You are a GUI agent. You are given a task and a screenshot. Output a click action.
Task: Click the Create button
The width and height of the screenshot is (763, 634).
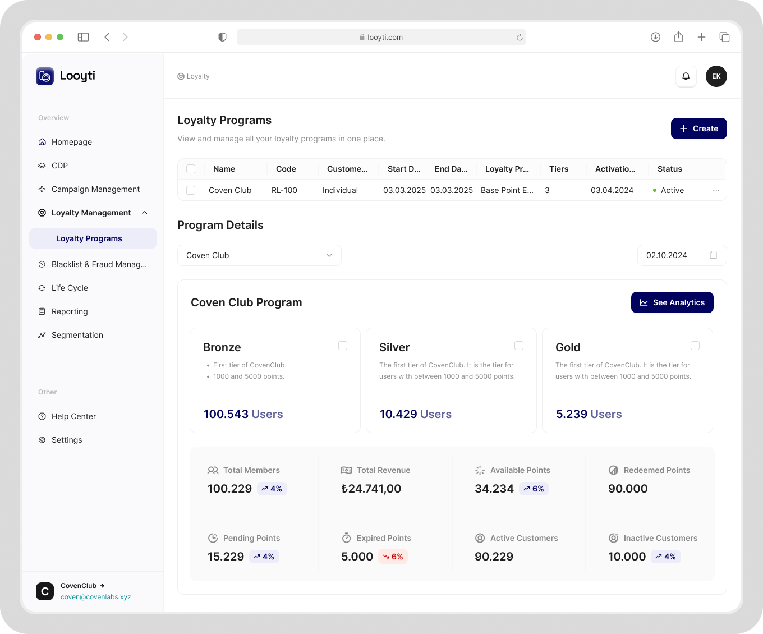tap(698, 128)
